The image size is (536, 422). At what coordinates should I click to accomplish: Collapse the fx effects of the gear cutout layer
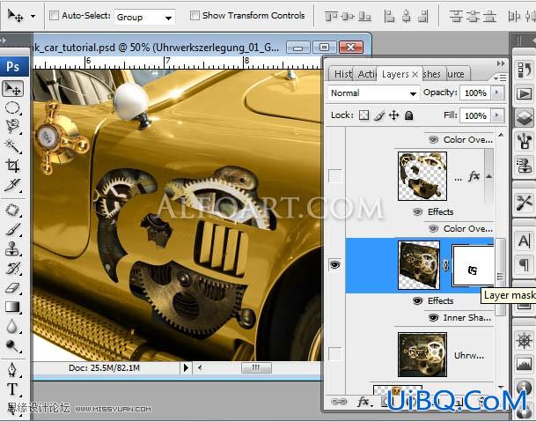coord(489,176)
